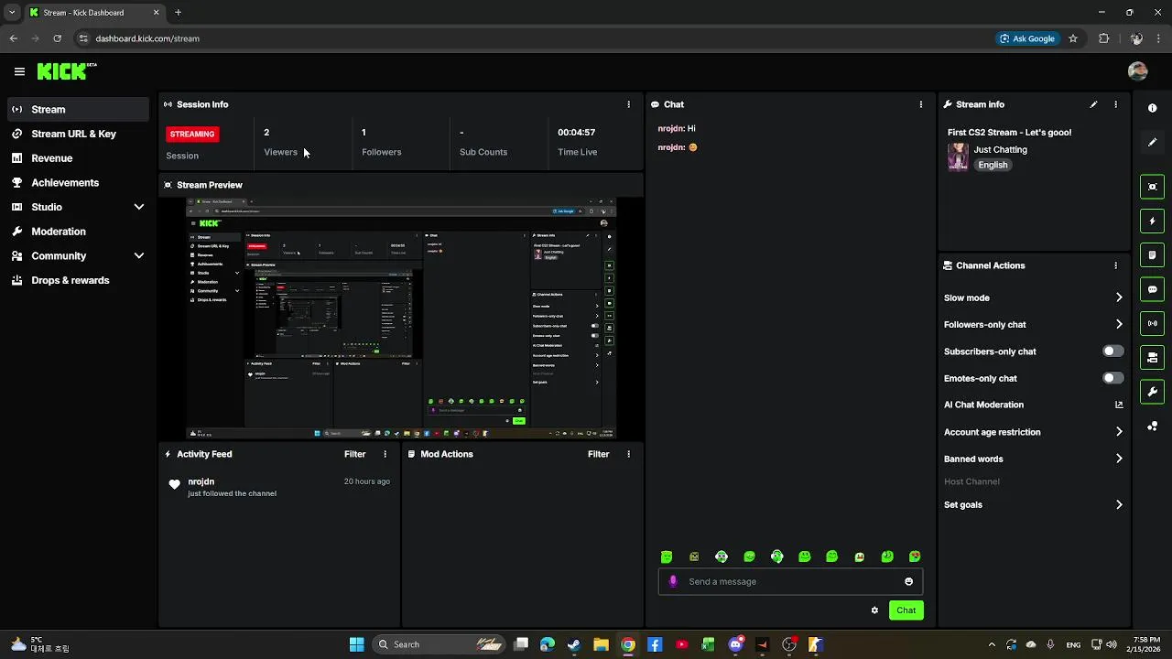The image size is (1172, 659).
Task: Click the green Chat send button
Action: pyautogui.click(x=906, y=610)
